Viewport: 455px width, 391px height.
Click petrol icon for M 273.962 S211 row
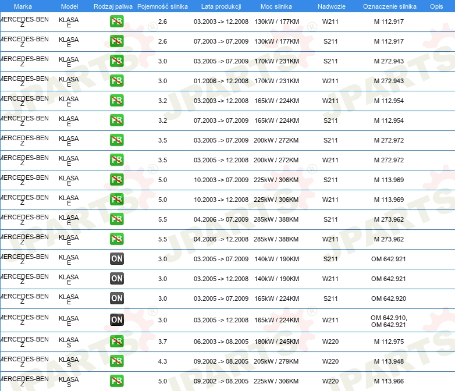coord(116,219)
